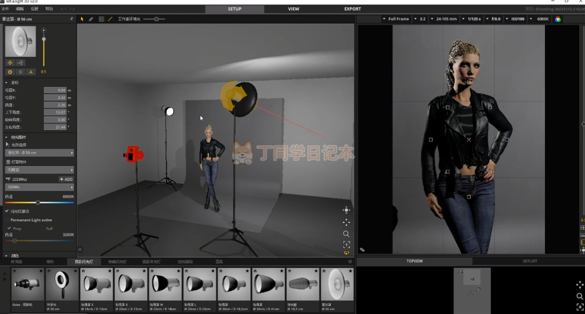Click the target aim icon under thumbnail
585x314 pixels.
pyautogui.click(x=10, y=63)
